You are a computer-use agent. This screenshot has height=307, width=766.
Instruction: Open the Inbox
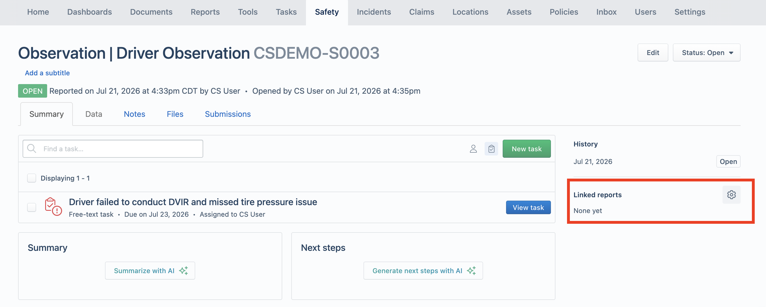[606, 12]
